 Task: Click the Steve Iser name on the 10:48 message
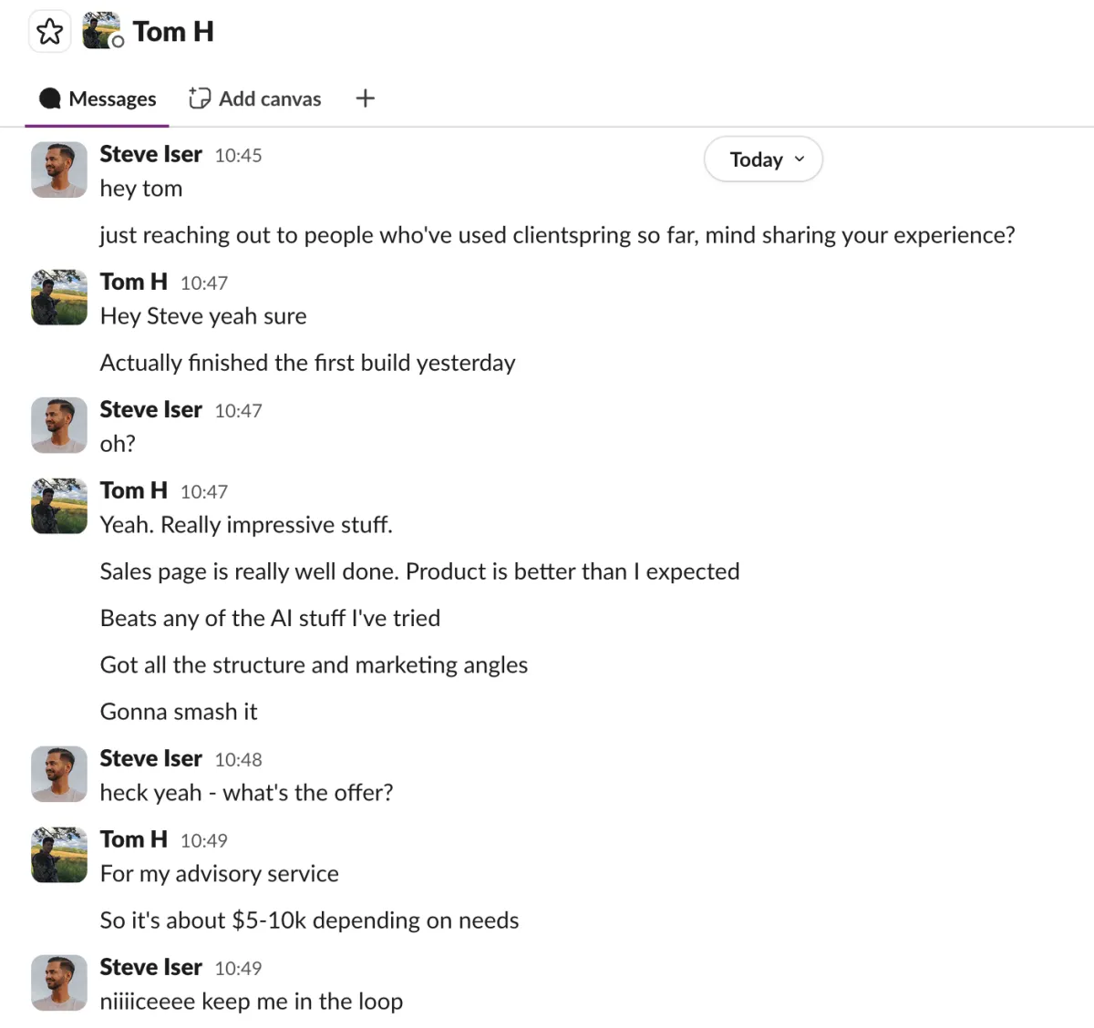(150, 759)
